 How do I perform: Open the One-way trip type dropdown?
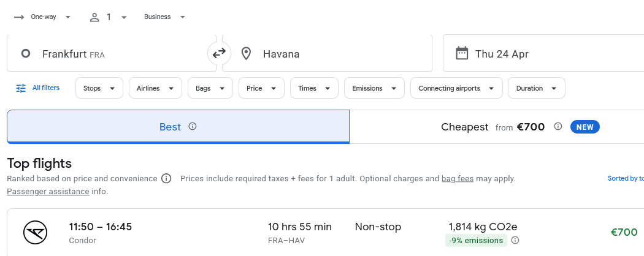pos(42,17)
